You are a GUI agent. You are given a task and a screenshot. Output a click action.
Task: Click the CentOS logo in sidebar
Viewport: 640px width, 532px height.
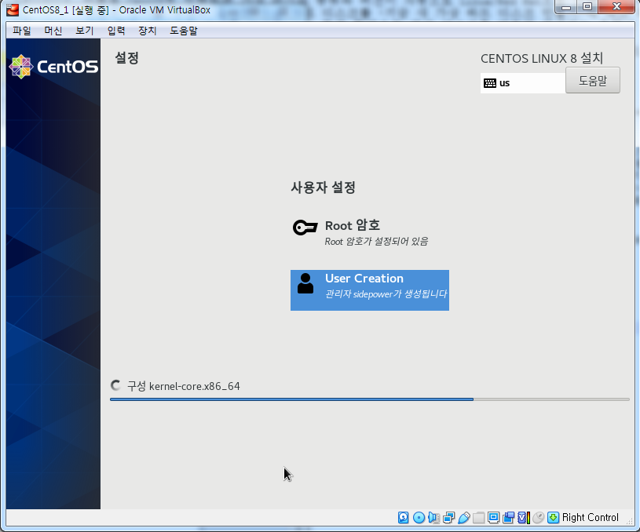tap(53, 67)
